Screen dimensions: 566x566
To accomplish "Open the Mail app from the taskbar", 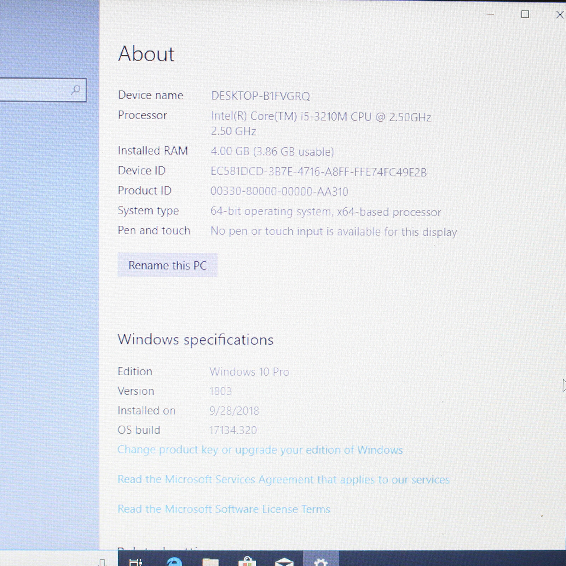I will [x=284, y=562].
